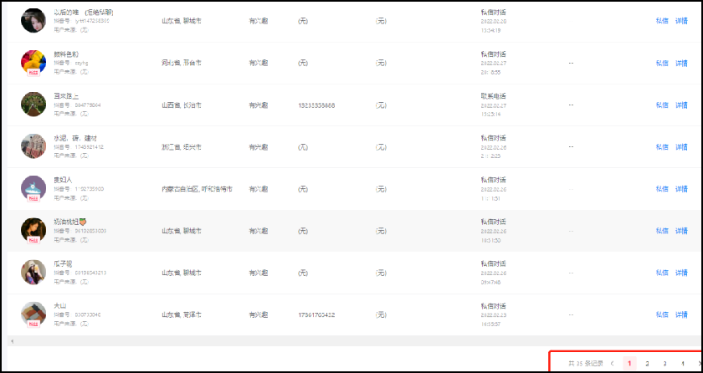Image resolution: width=703 pixels, height=373 pixels.
Task: Open 详情 for the 河北省 邢台市 user
Action: click(x=681, y=63)
